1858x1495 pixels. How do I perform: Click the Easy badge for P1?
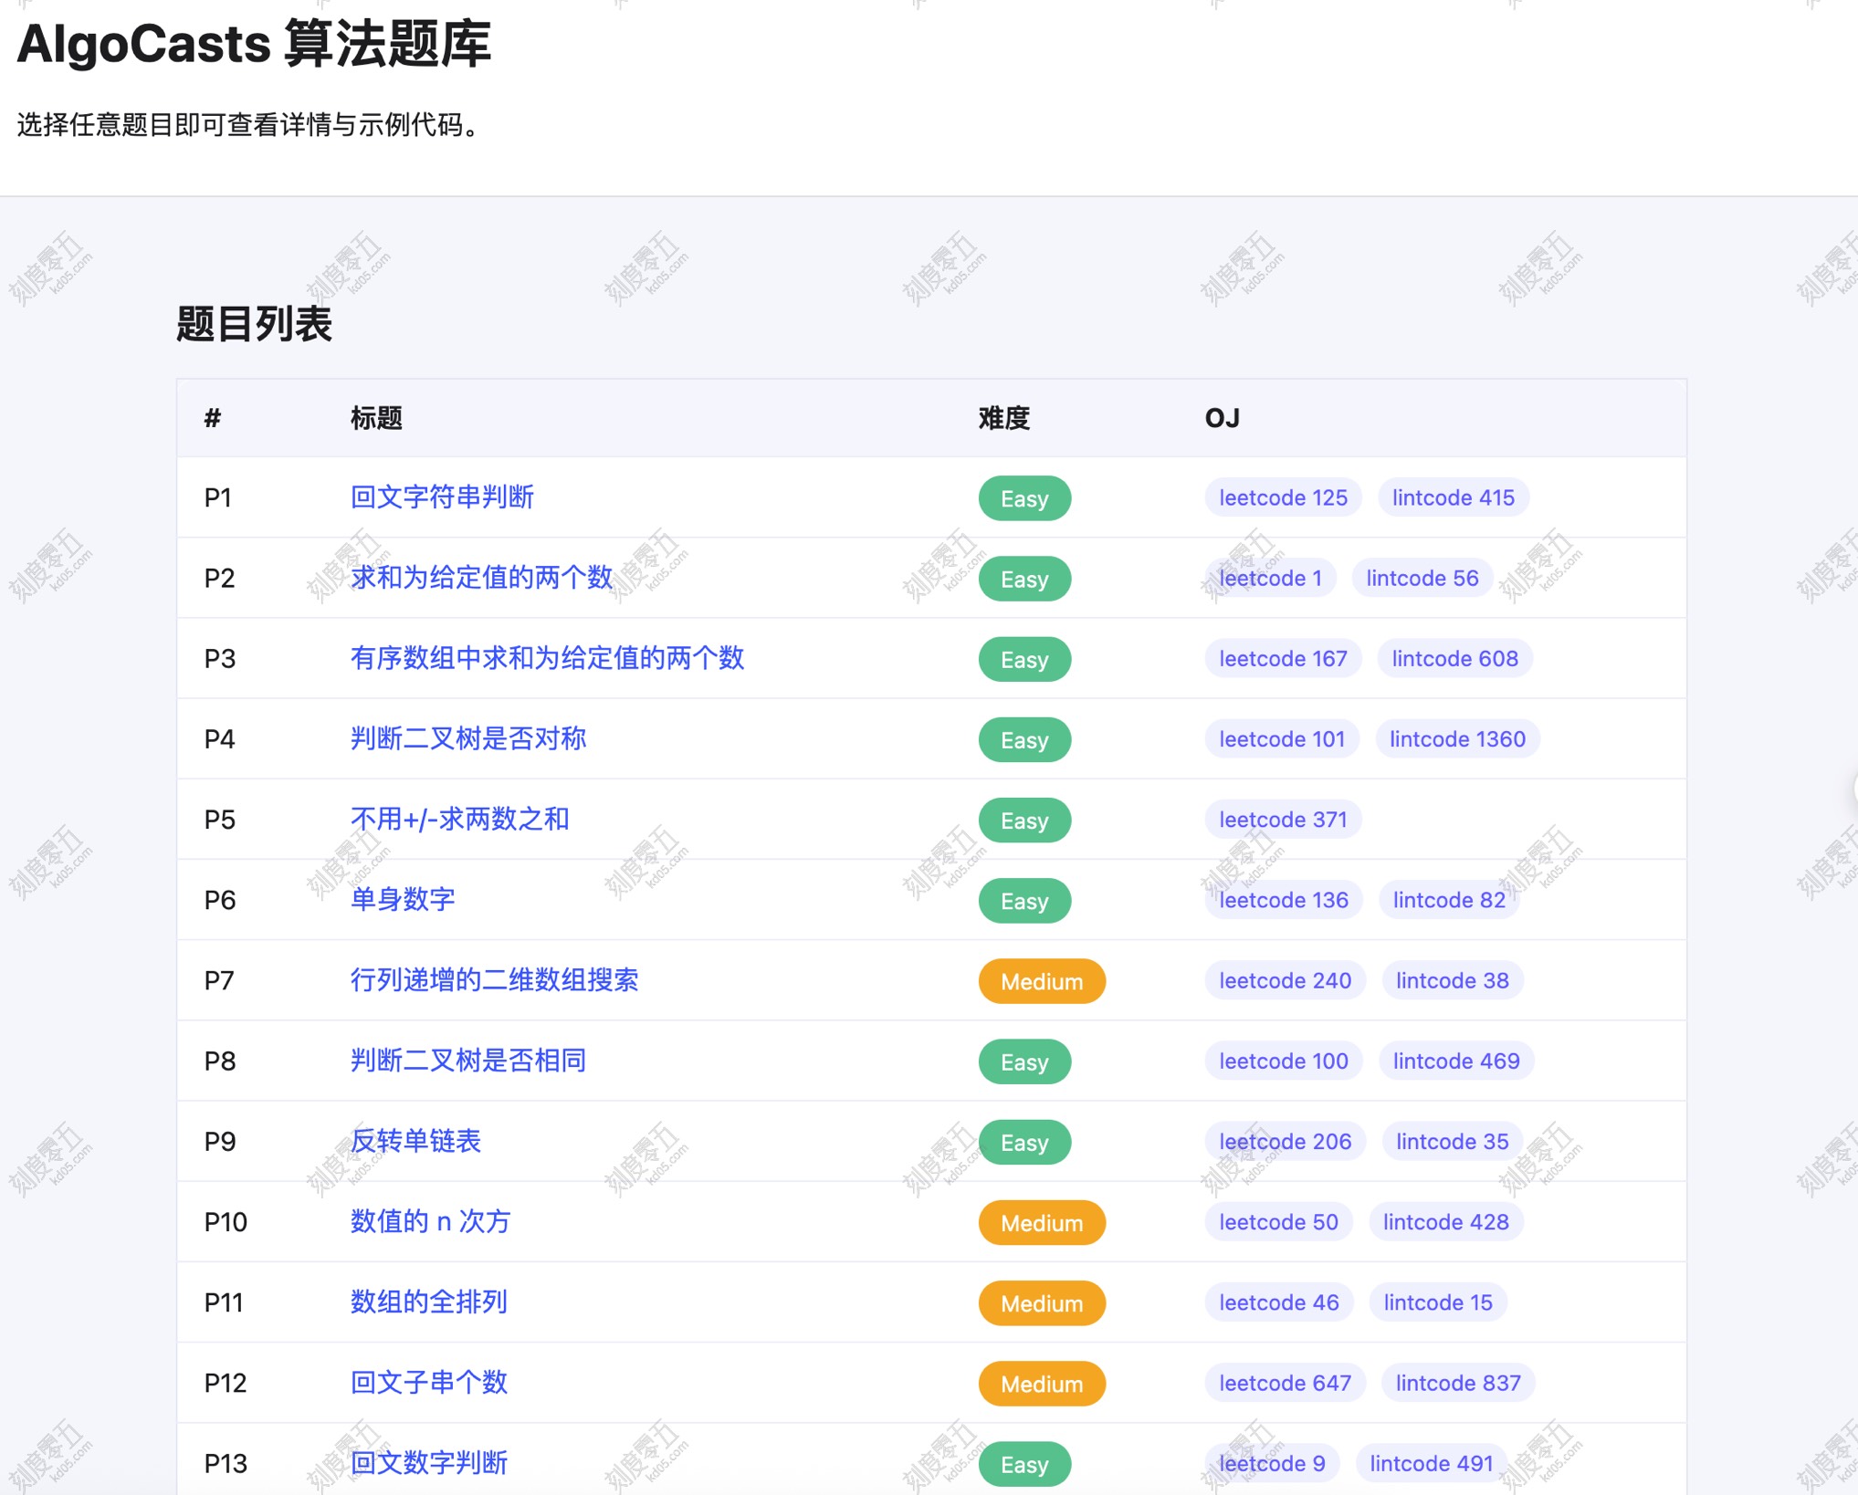pos(1023,498)
